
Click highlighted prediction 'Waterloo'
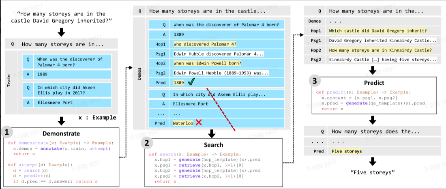[183, 123]
